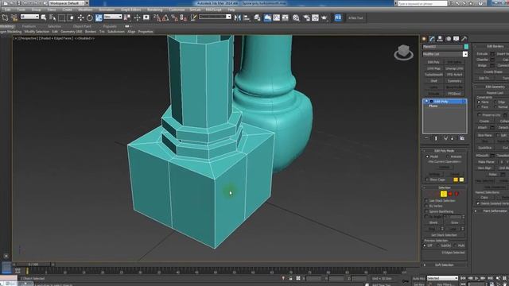Screen dimensions: 509x286
Task: Open the Modifiers menu
Action: (x=85, y=10)
